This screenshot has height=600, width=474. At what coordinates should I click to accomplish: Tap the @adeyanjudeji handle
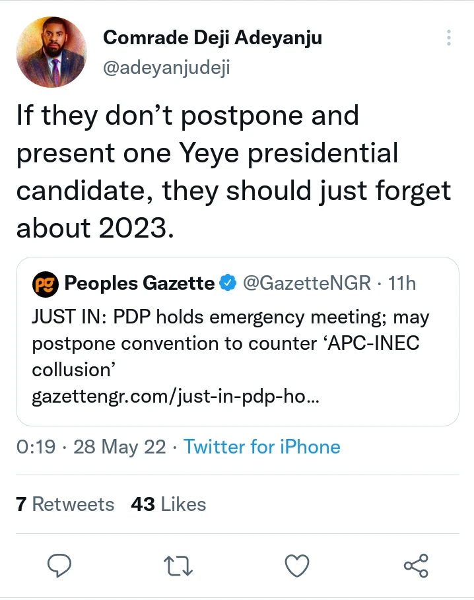166,68
